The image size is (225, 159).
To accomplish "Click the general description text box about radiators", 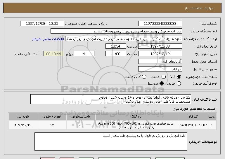I will 111,99.
